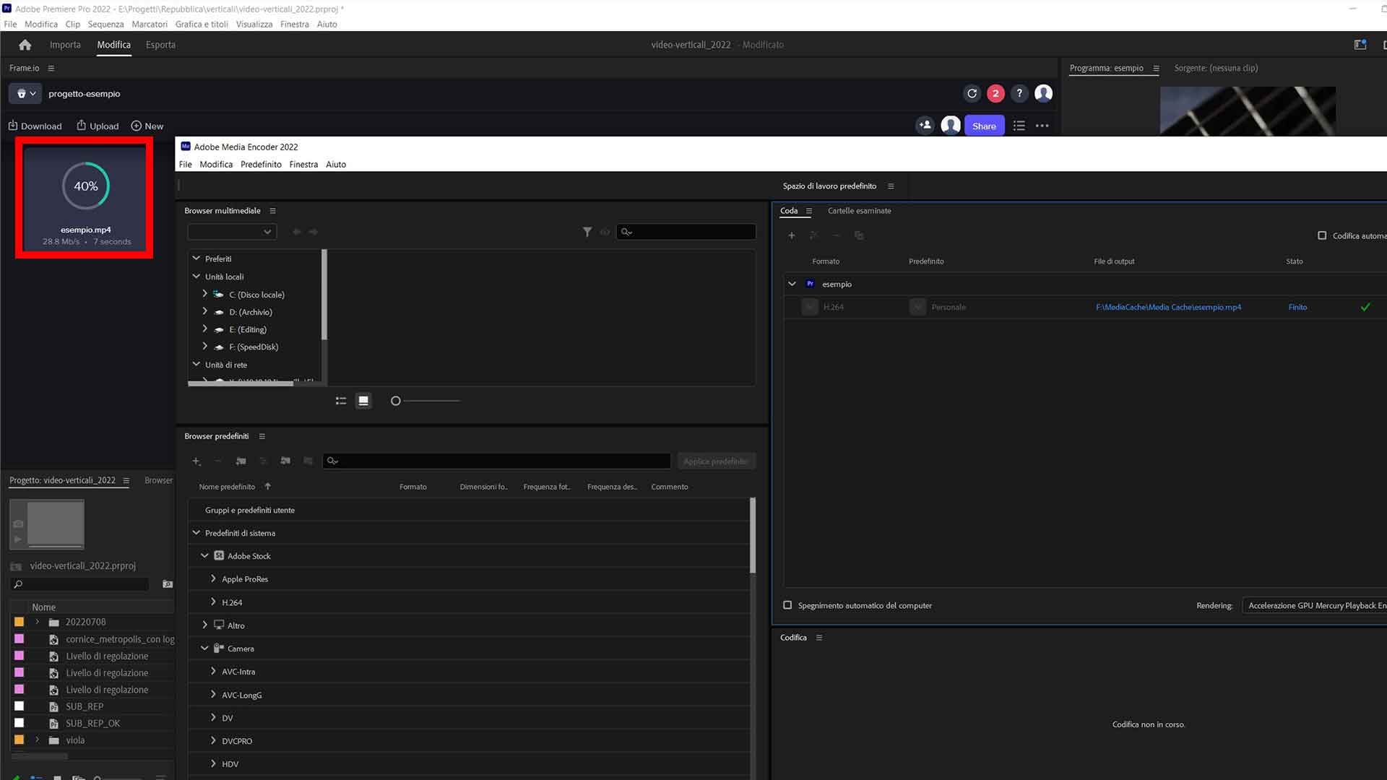Open Frame.io notifications showing badge 2
This screenshot has width=1387, height=780.
pos(995,93)
